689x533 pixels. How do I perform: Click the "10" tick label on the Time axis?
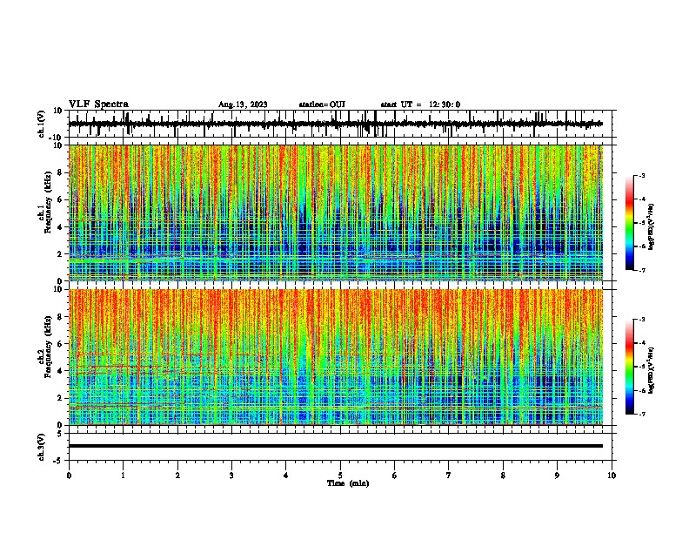point(612,476)
